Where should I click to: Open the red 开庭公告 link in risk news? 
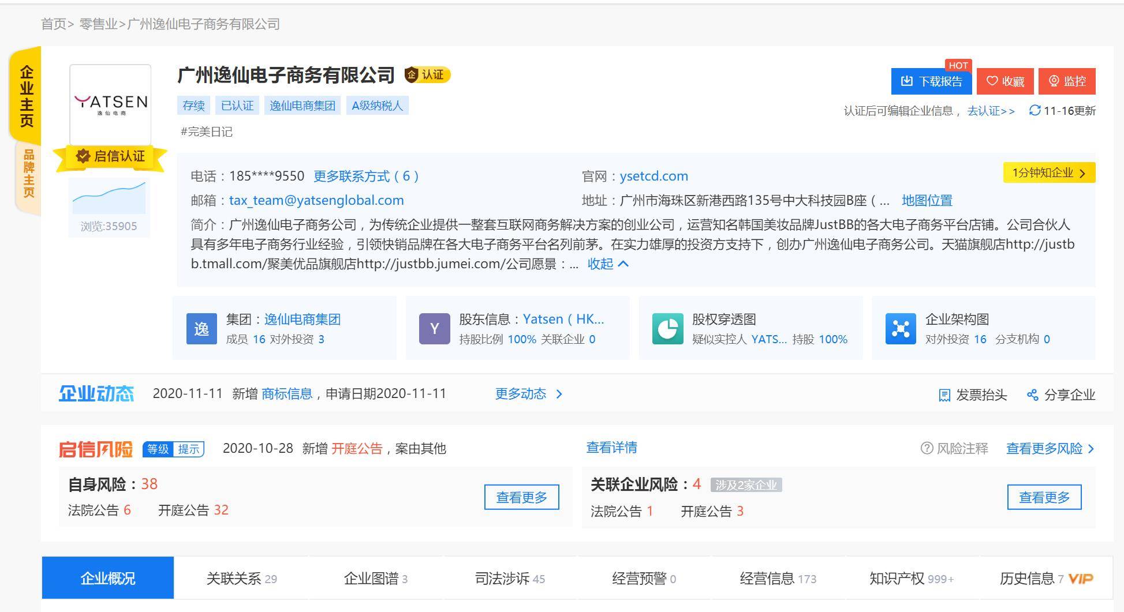[x=357, y=448]
